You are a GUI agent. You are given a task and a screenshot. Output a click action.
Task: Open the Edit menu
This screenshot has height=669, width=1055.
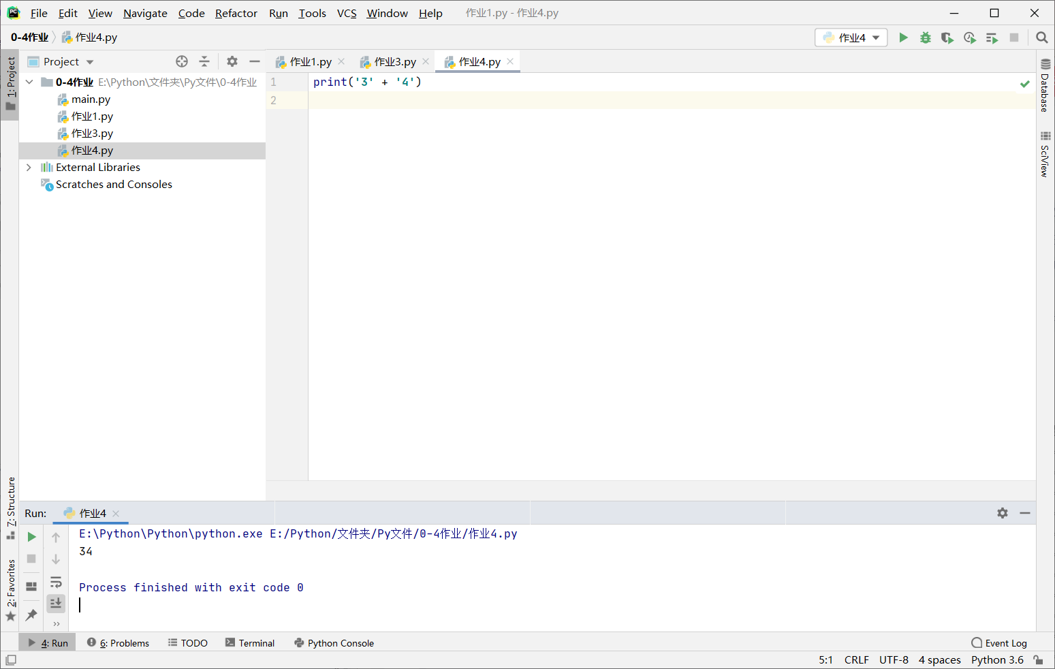tap(68, 13)
